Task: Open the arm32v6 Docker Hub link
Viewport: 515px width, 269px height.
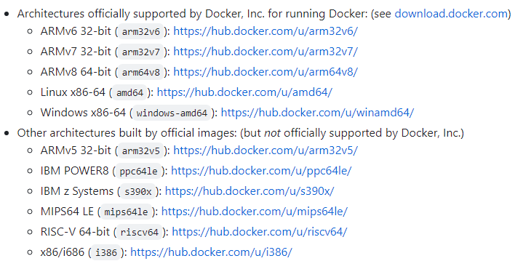Action: pyautogui.click(x=266, y=31)
